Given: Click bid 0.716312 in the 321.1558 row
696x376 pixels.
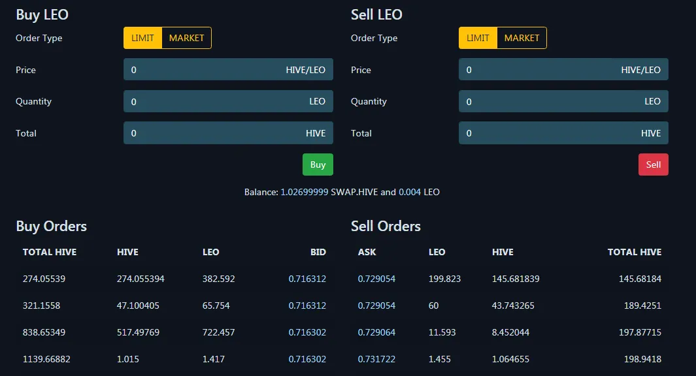Looking at the screenshot, I should point(307,305).
